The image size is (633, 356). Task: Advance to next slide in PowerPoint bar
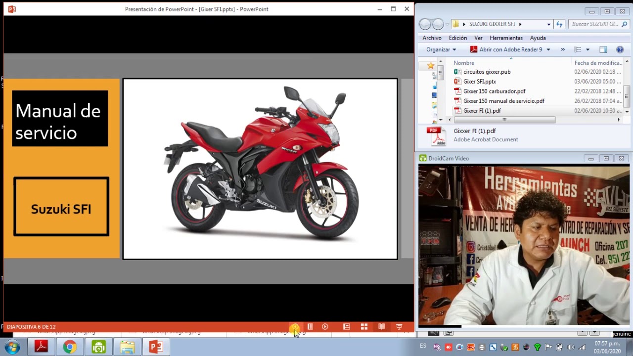(325, 327)
